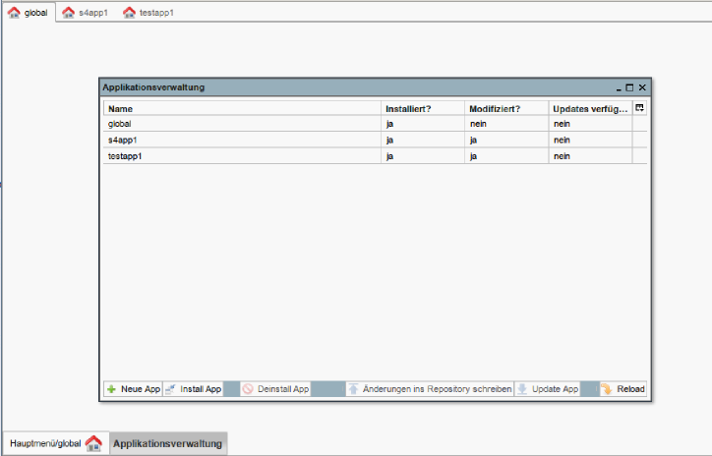Click Änderungen ins Repository schreiben button
This screenshot has height=456, width=712.
(430, 389)
